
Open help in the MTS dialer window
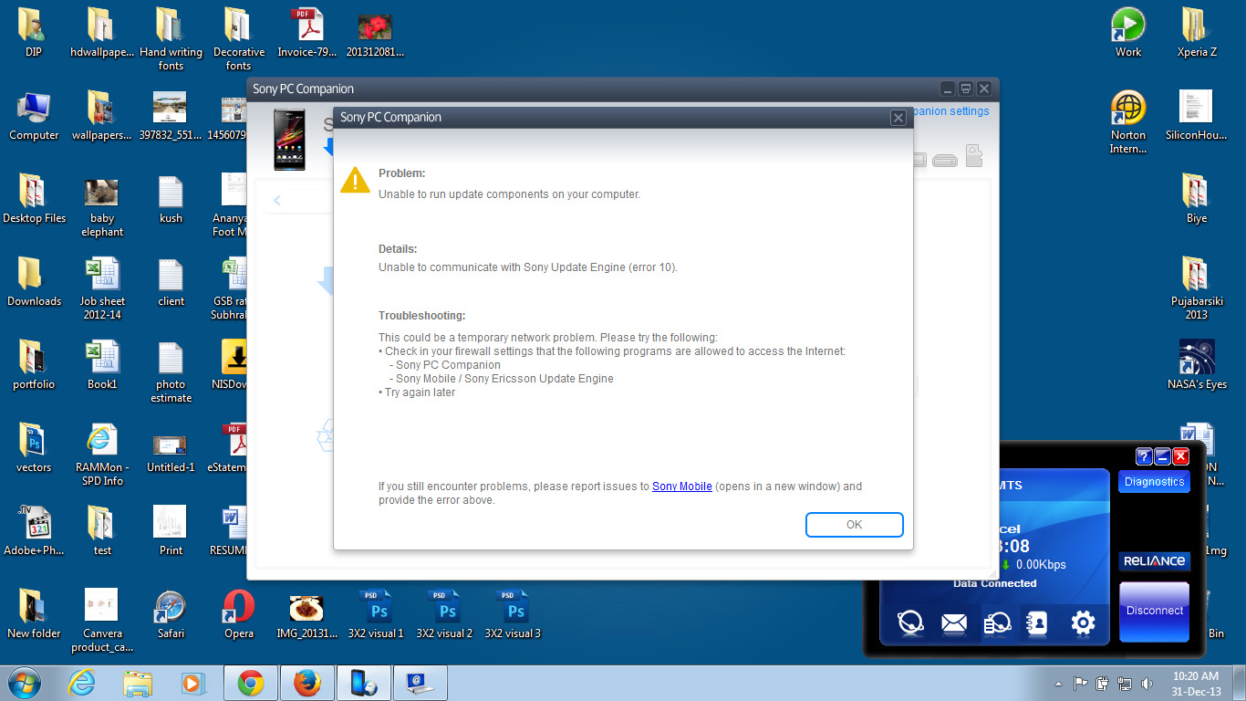1144,456
